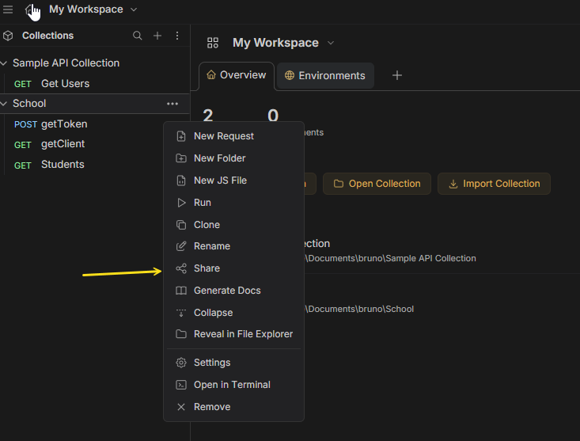580x441 pixels.
Task: Collapse the Sample API Collection chevron
Action: (x=4, y=63)
